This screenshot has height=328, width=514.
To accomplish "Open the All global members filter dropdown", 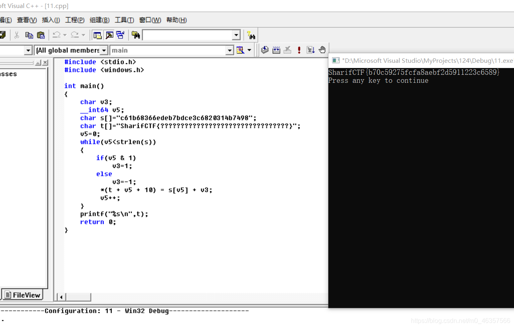I will tap(104, 50).
